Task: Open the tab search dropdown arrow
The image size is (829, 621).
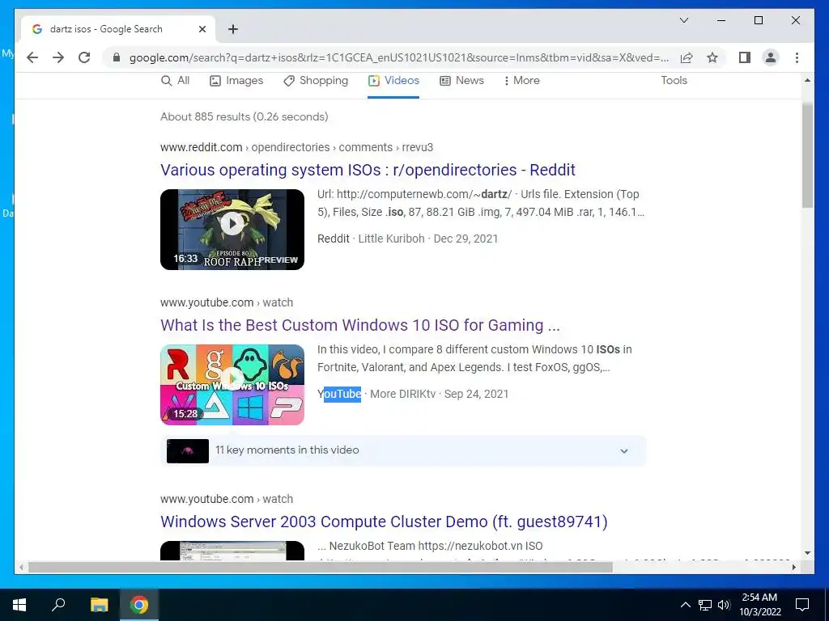Action: click(x=683, y=20)
